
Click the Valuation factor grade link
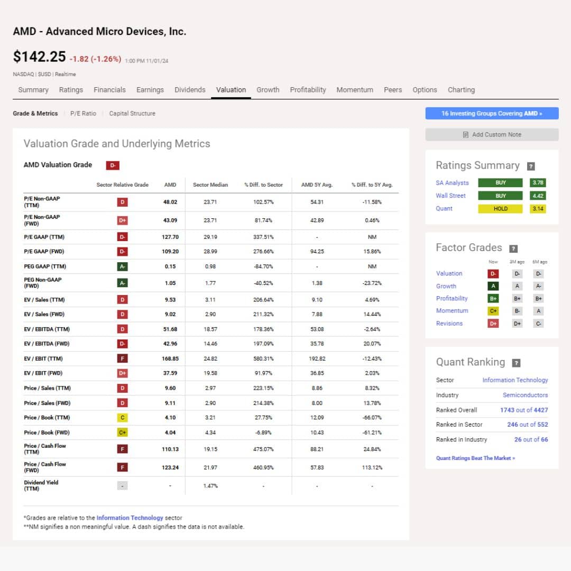point(449,273)
